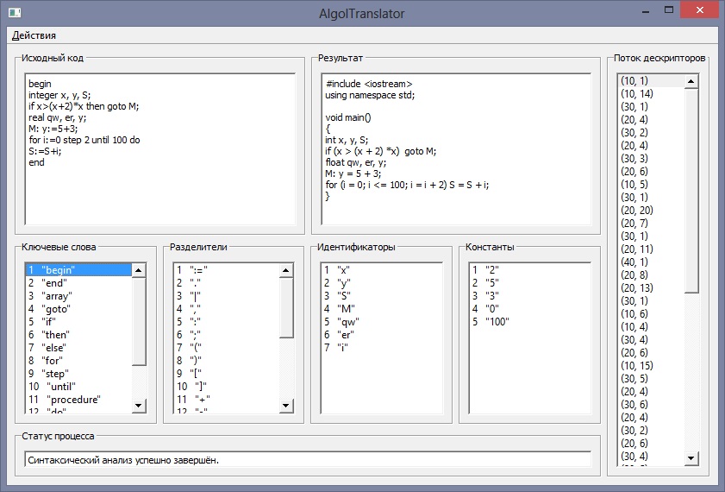Click the Статус процесса status text field
This screenshot has height=492, width=725.
pyautogui.click(x=308, y=459)
